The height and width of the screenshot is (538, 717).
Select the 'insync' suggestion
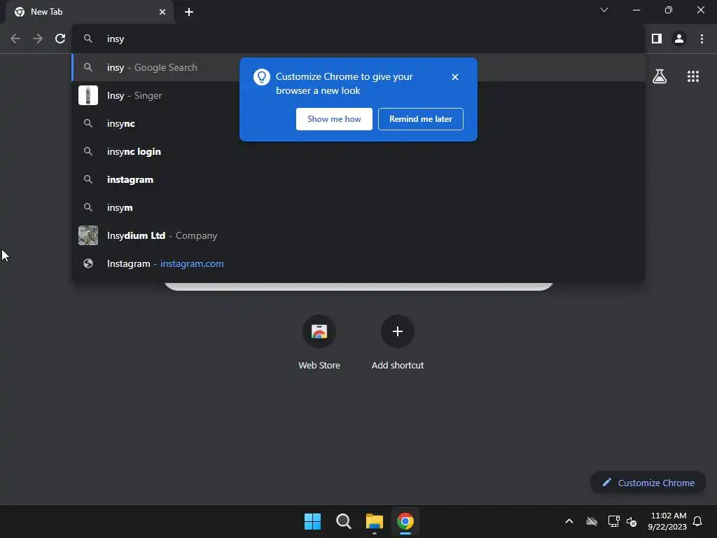358,123
